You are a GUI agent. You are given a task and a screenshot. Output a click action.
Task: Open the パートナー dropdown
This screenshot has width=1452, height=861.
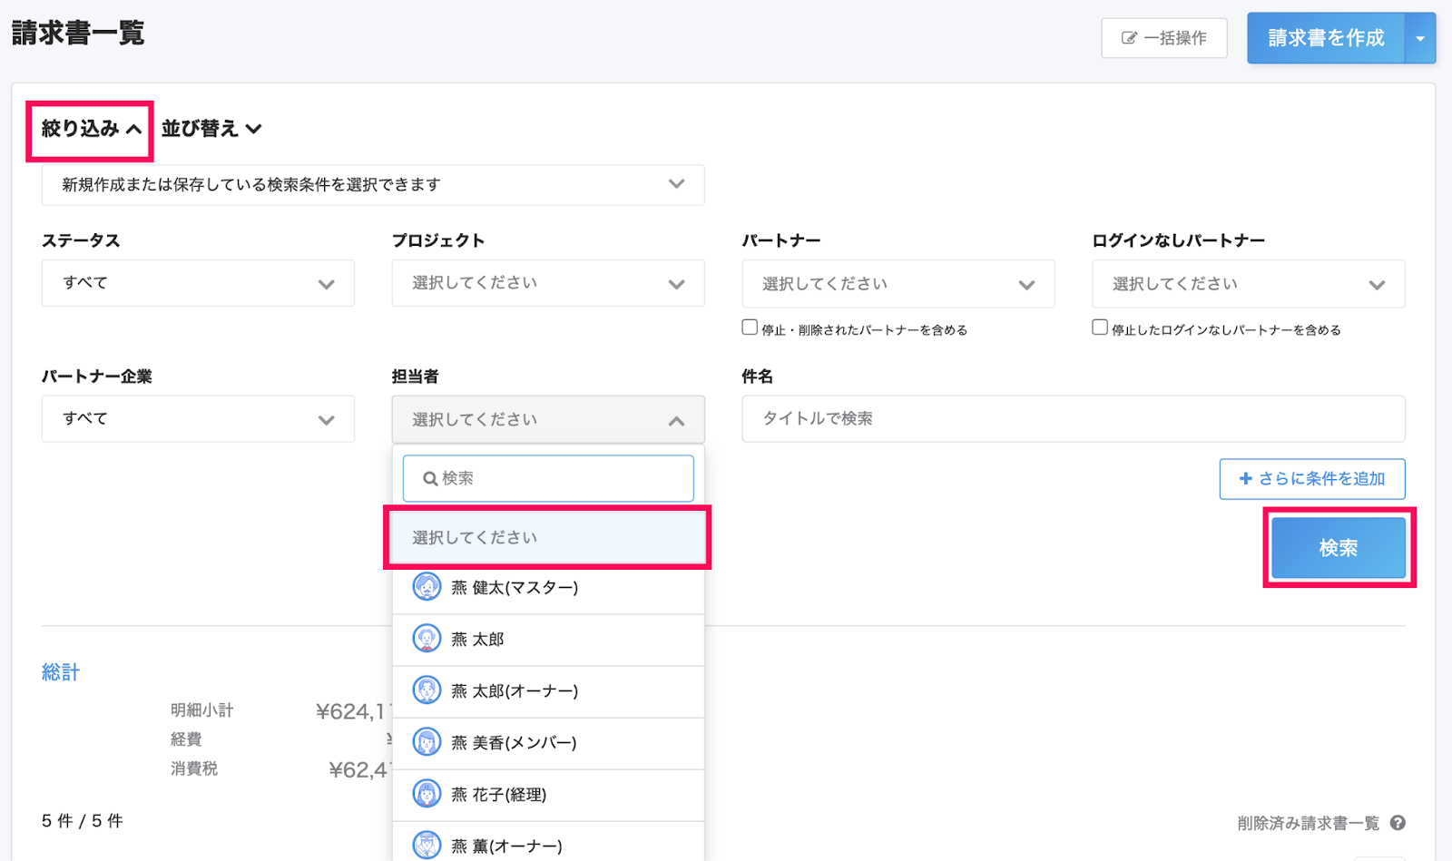tap(898, 284)
